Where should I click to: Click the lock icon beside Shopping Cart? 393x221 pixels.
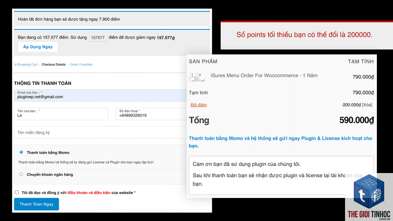point(15,64)
